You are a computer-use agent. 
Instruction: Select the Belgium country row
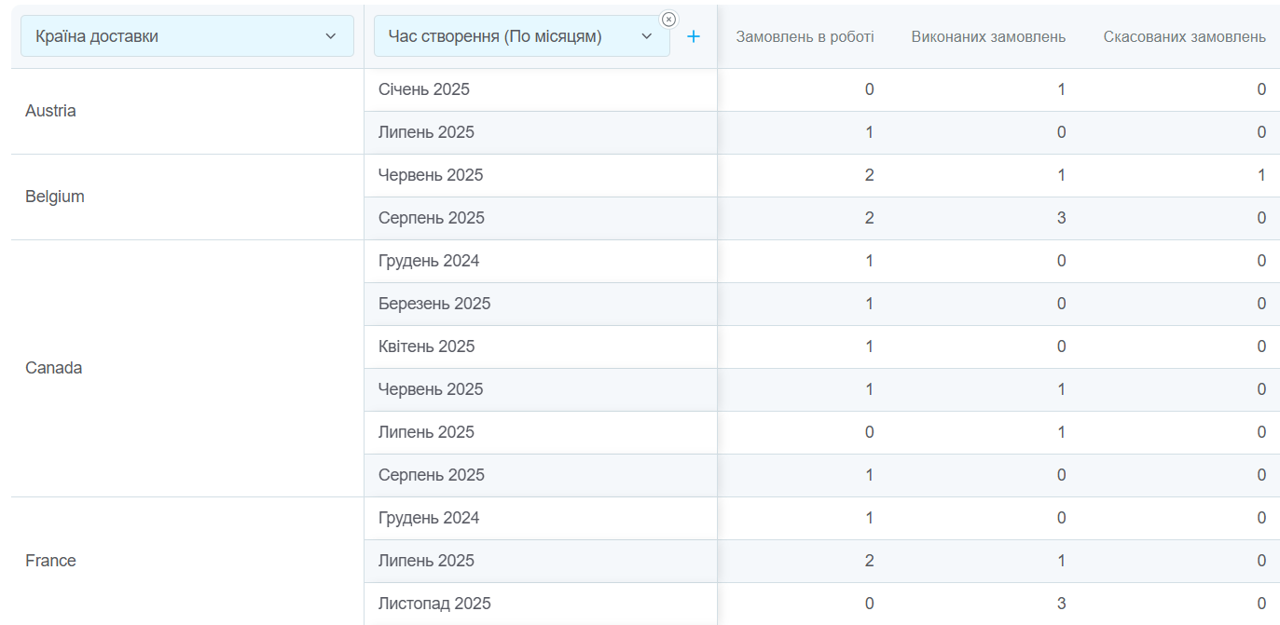tap(55, 197)
